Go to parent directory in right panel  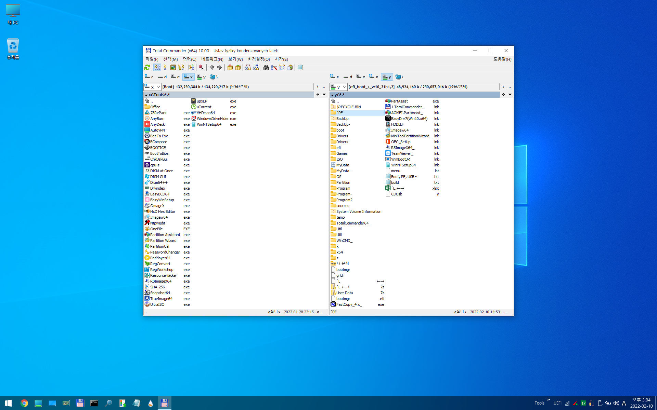coord(510,87)
